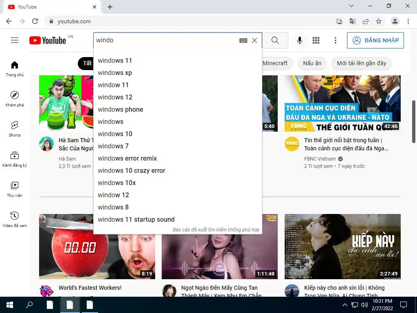This screenshot has width=417, height=313.
Task: Open the YouTube hamburger guide menu
Action: (15, 40)
